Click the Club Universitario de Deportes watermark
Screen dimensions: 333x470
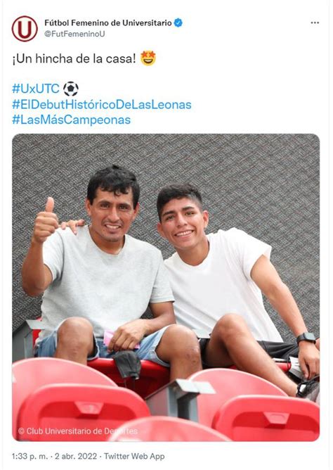(x=78, y=431)
